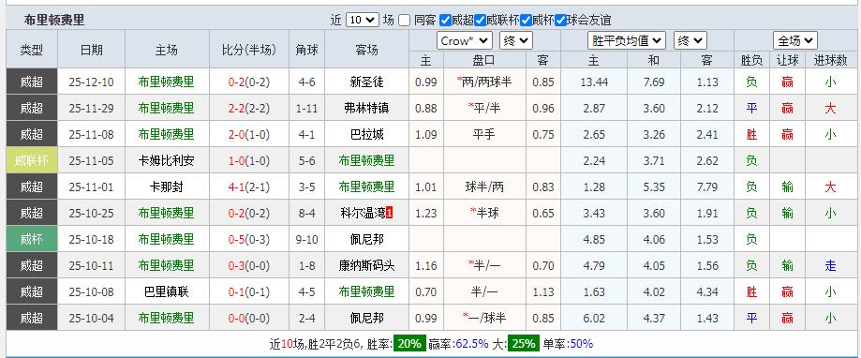Click away team 新圣徒

366,82
